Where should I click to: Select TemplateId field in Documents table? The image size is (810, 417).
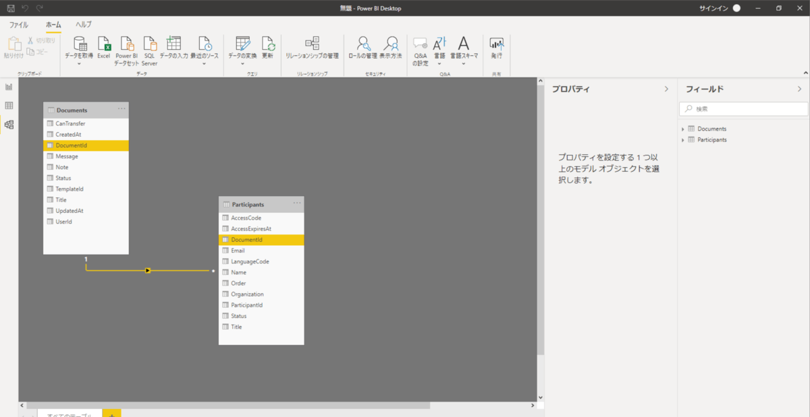pyautogui.click(x=86, y=189)
